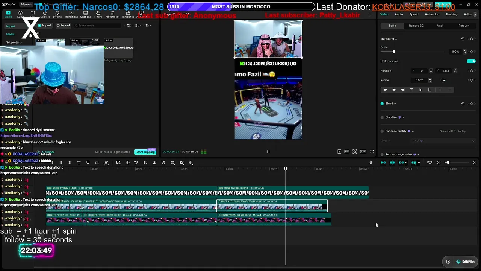Click the Record button
This screenshot has width=481, height=271.
pyautogui.click(x=63, y=26)
